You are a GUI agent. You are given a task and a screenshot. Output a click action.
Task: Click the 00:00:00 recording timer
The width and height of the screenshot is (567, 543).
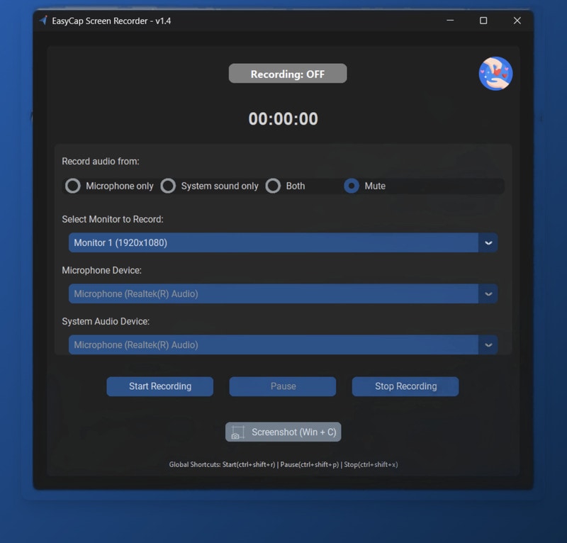(x=283, y=119)
